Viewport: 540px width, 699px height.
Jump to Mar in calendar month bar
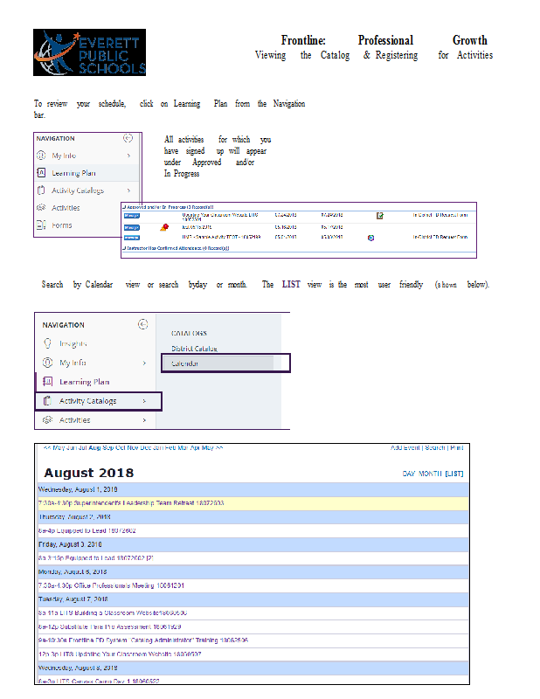pos(183,447)
